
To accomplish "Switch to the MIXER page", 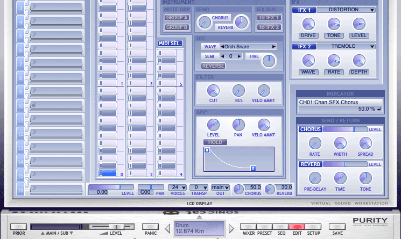I will point(248,227).
